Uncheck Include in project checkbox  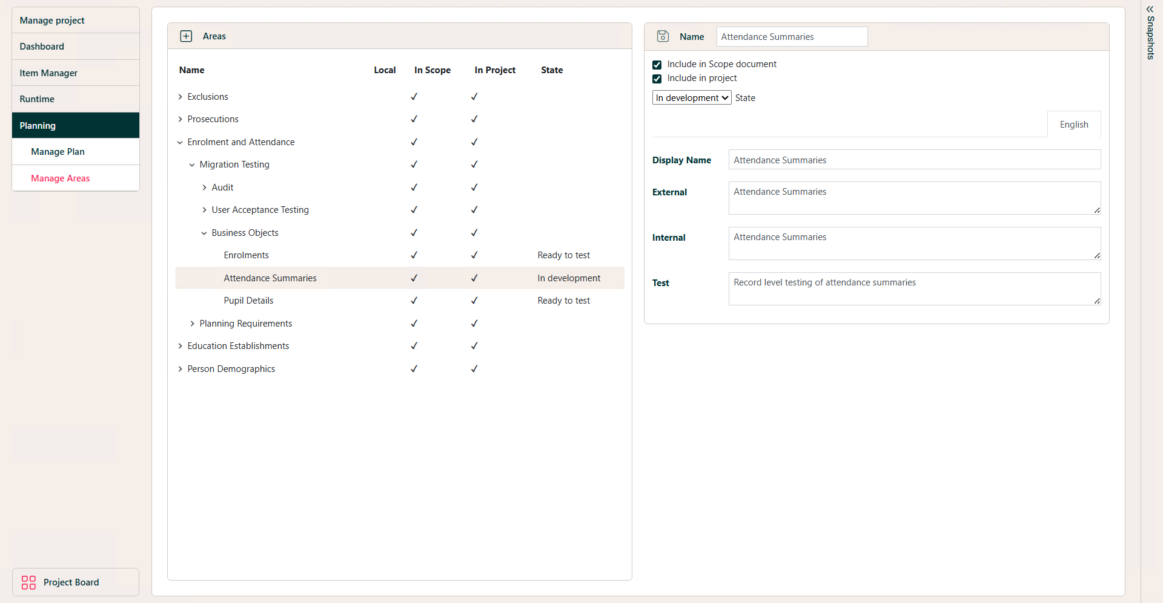(657, 79)
